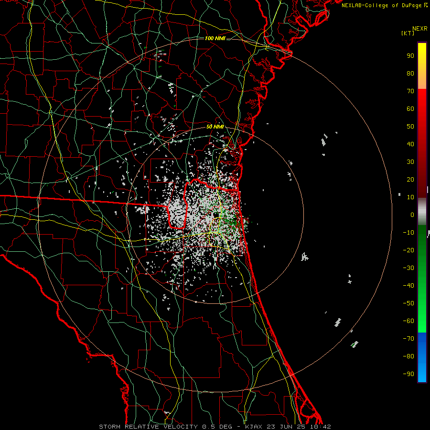Click the -50 value on velocity scale

[408, 303]
